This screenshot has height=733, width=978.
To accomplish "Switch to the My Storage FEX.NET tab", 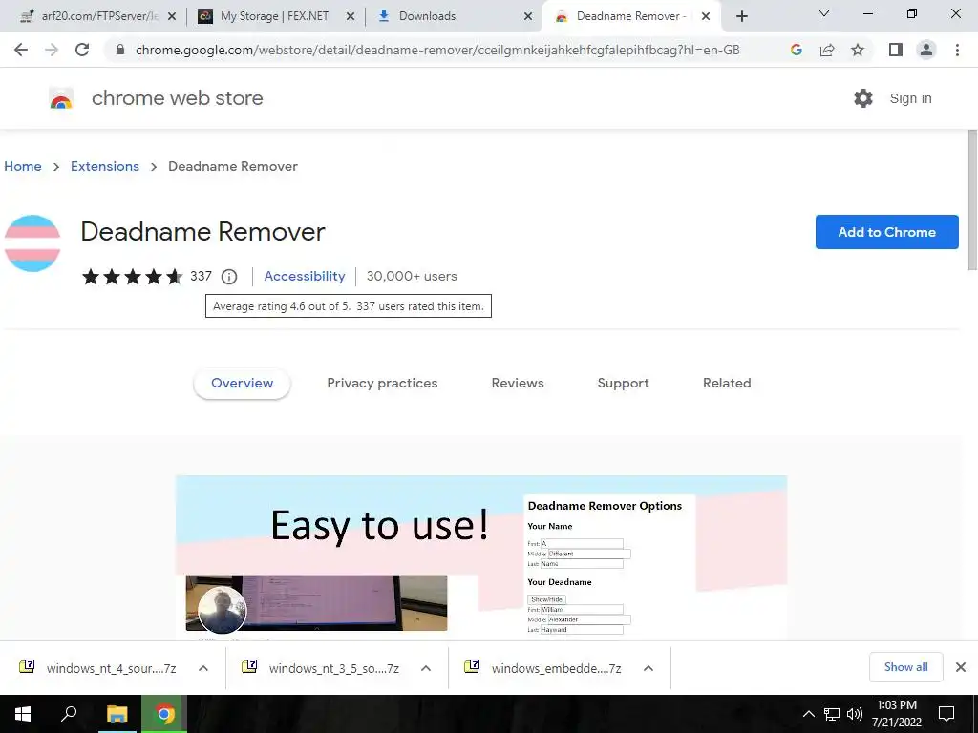I will point(274,16).
